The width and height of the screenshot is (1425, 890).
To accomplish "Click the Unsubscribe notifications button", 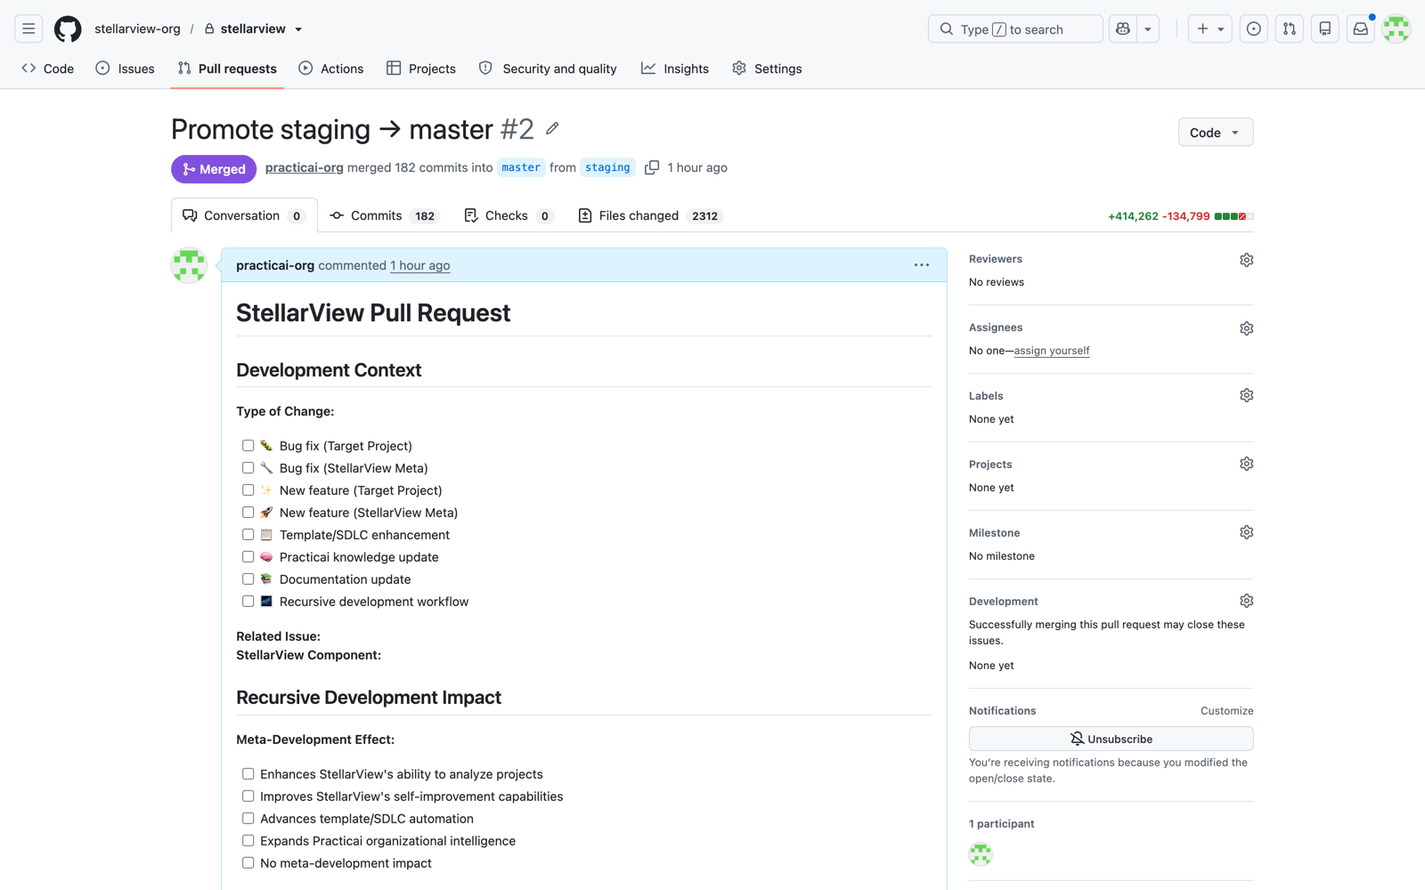I will tap(1111, 739).
